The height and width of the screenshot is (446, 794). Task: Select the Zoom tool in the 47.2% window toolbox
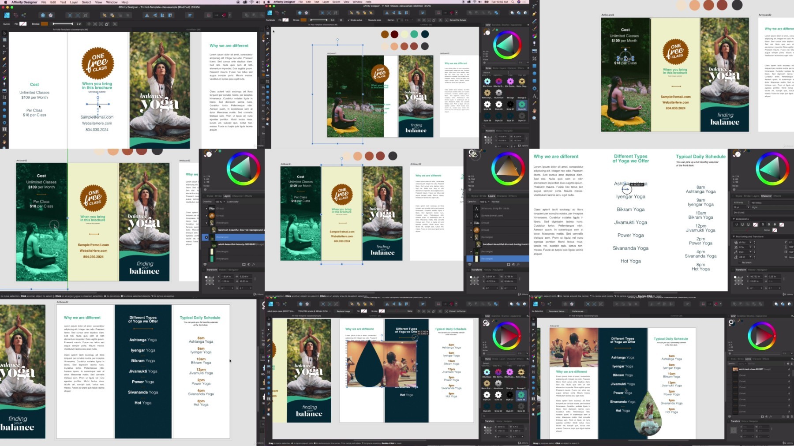pyautogui.click(x=268, y=124)
